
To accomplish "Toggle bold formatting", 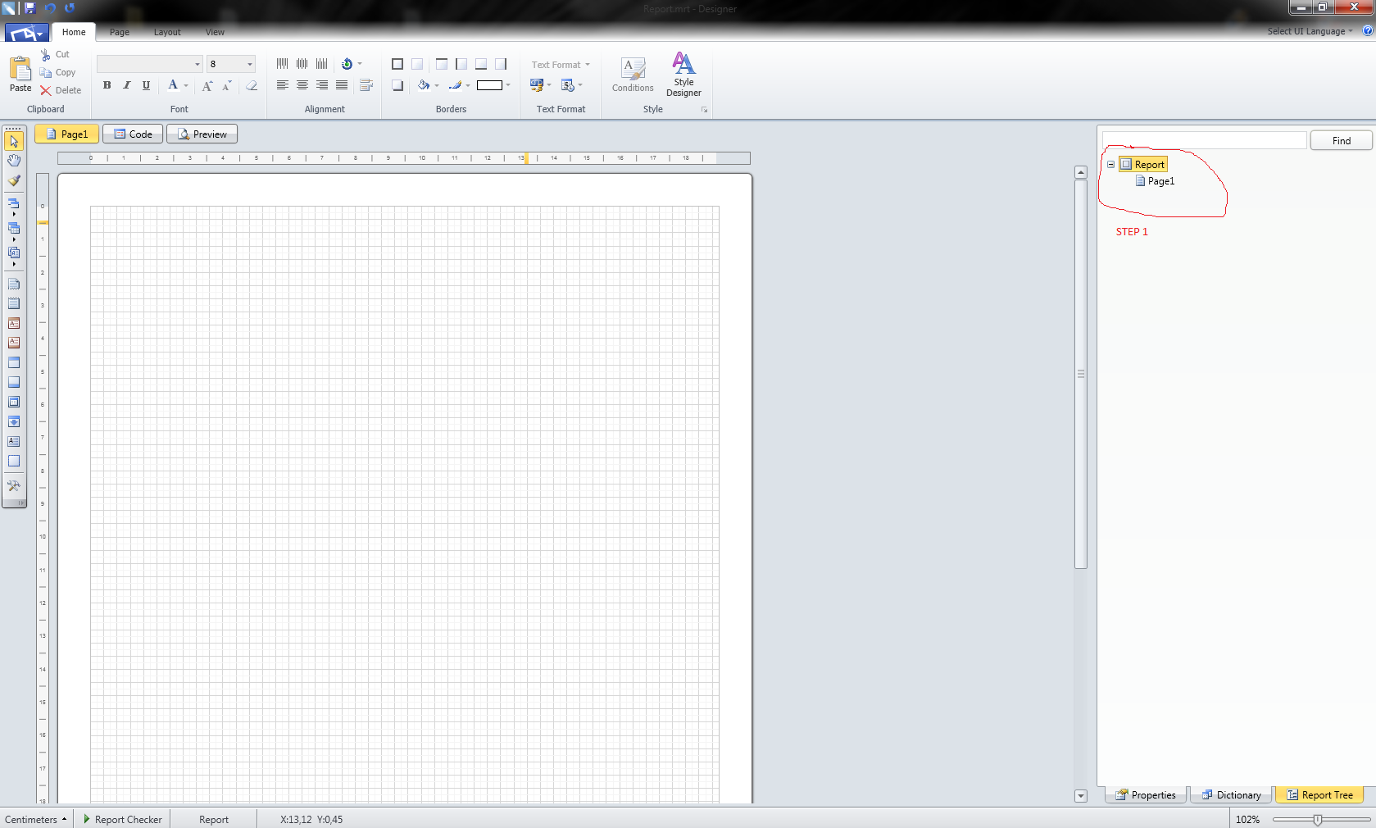I will click(107, 85).
